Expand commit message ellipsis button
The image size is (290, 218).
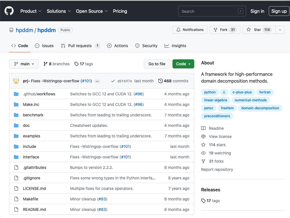pyautogui.click(x=97, y=81)
